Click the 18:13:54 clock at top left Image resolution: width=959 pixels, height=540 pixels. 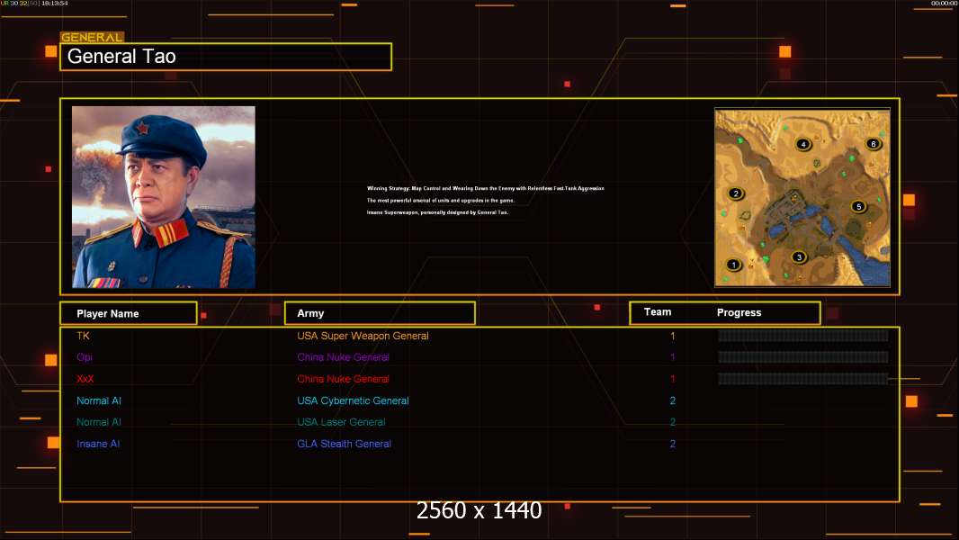(x=55, y=3)
